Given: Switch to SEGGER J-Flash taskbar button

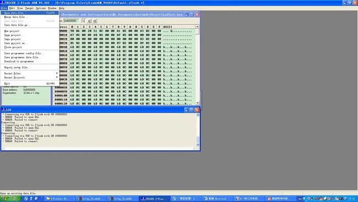Looking at the screenshot, I should click(x=154, y=199).
